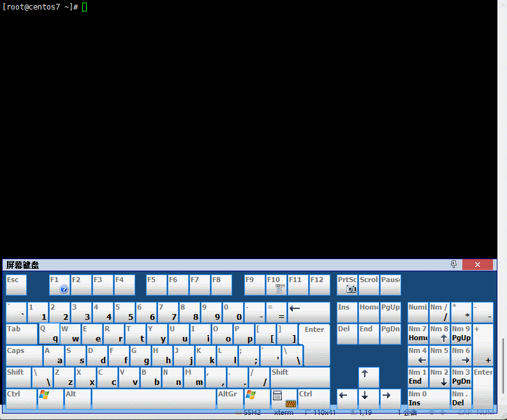Toggle the left Ctrl key
This screenshot has height=420, width=507.
click(21, 399)
